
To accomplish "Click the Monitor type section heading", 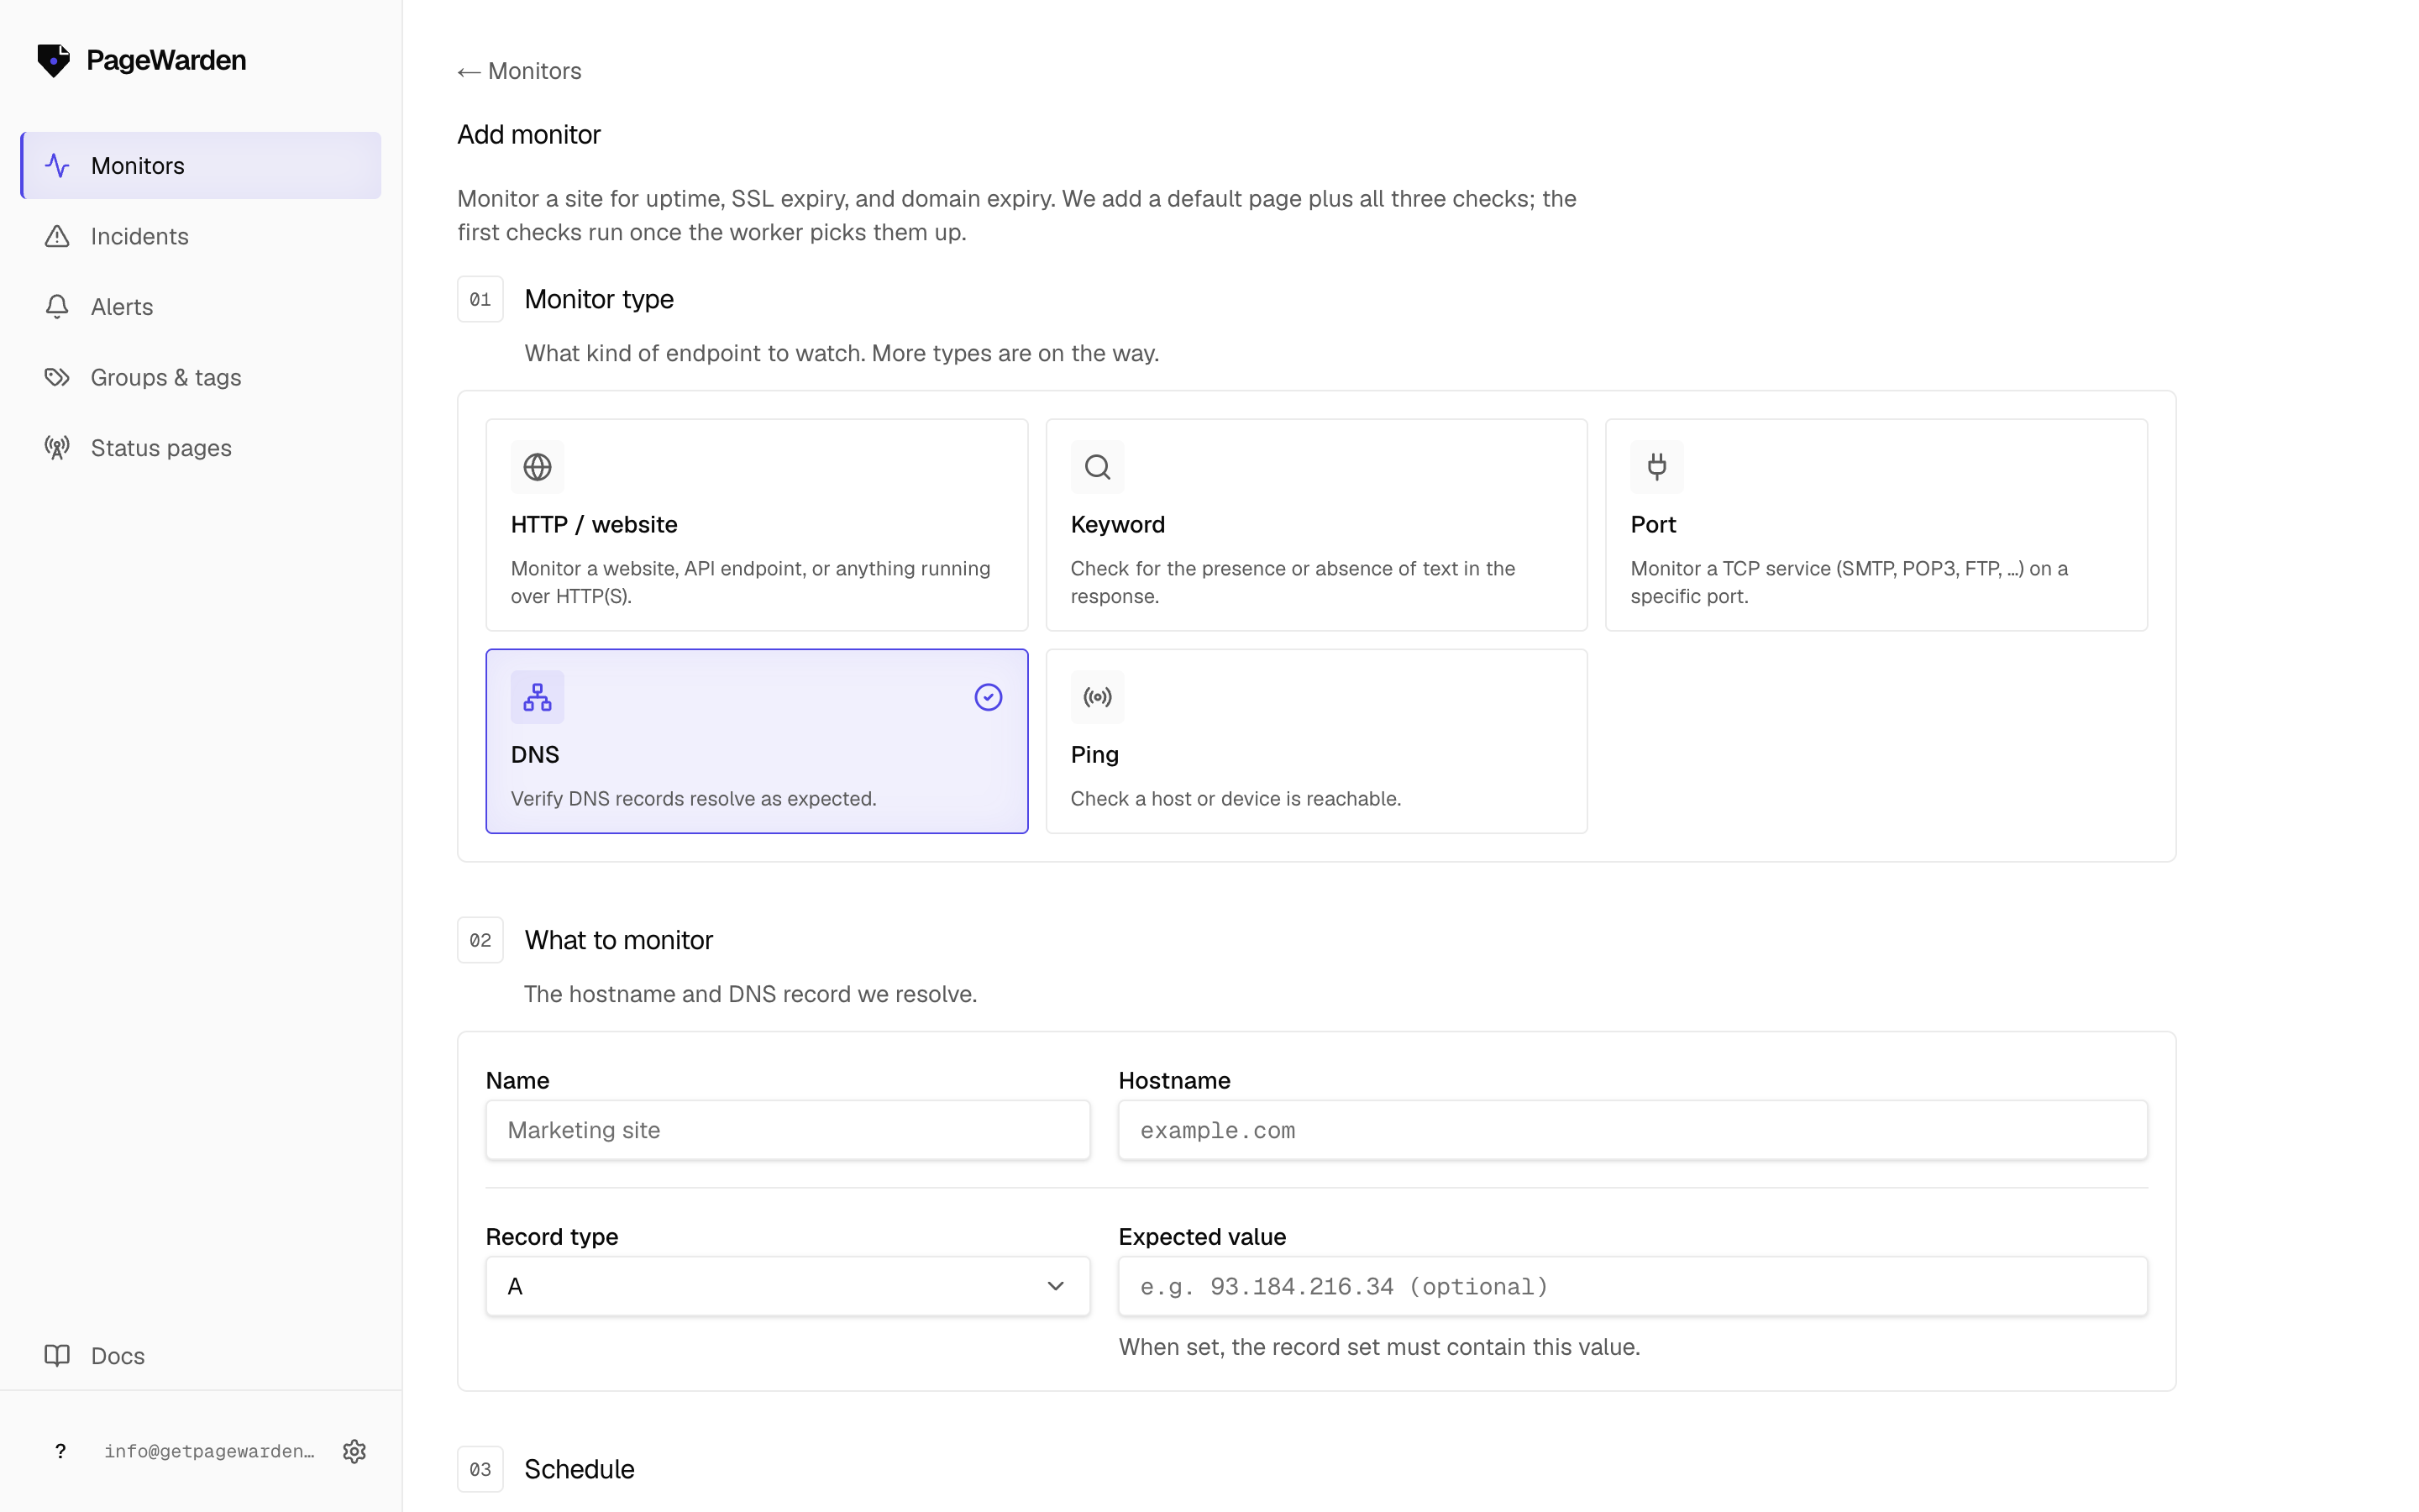I will 599,299.
